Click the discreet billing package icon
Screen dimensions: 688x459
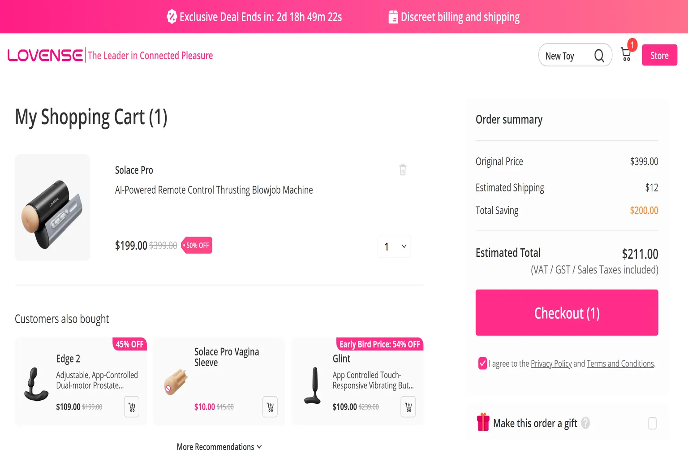(x=393, y=17)
